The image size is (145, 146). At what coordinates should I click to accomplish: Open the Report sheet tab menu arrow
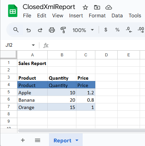(x=77, y=140)
